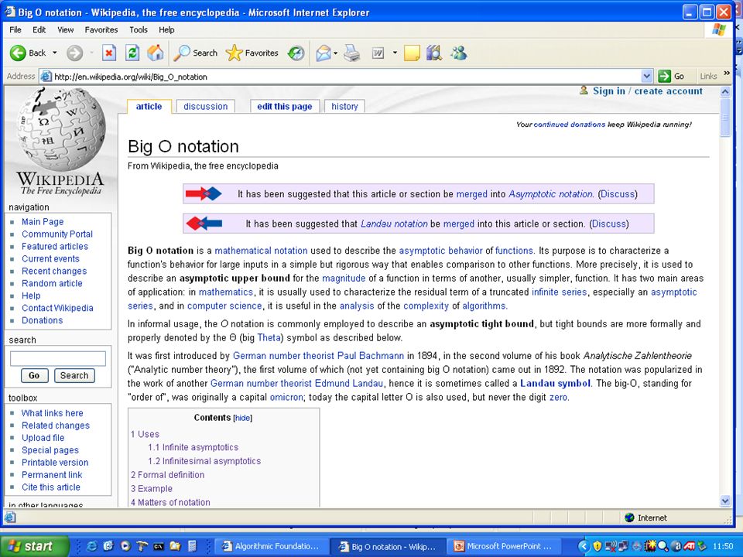
Task: Open the edit this page tab
Action: (x=285, y=107)
